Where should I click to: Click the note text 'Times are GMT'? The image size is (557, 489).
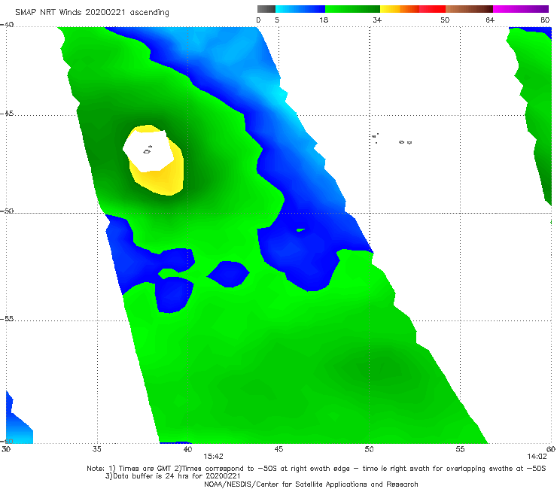[x=145, y=469]
